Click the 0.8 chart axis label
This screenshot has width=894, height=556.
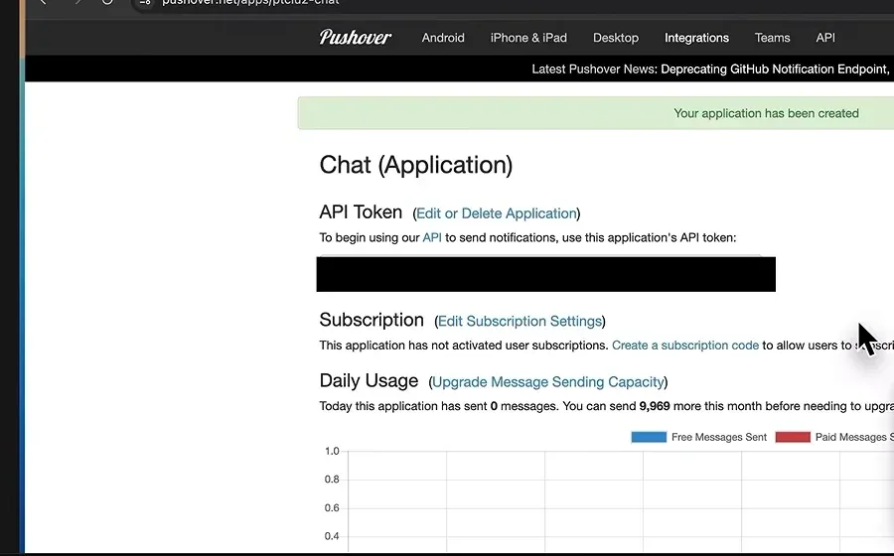[332, 480]
